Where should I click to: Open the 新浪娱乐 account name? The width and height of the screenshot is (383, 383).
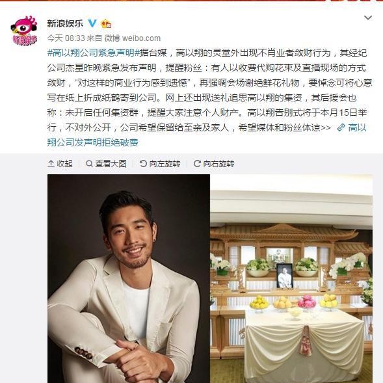pos(65,23)
